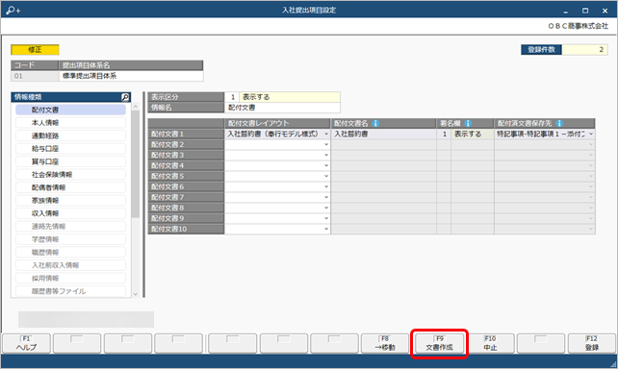Click the 情報種類 list scrollbar thumb
Screen dimensions: 618x369
(x=136, y=164)
